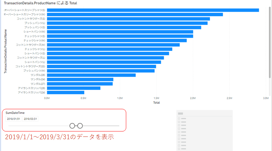Click the 2019/01/01 start date field
The height and width of the screenshot is (151, 272).
13,119
